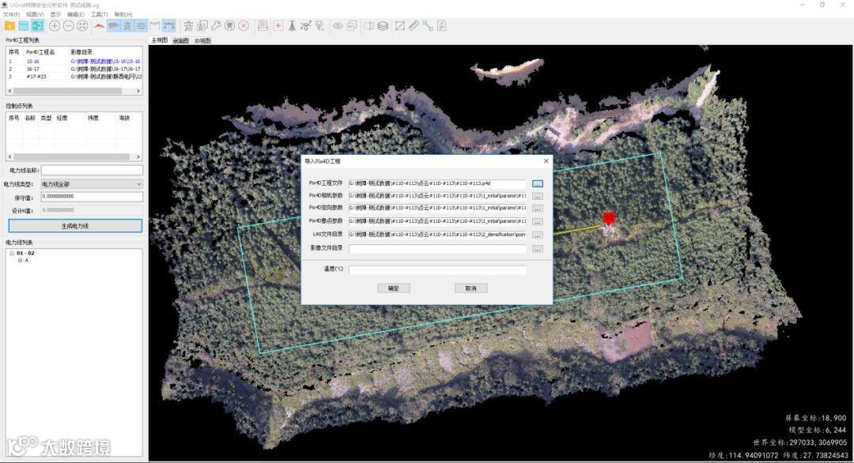Click the tower icon in toolbar
The width and height of the screenshot is (854, 463).
click(292, 25)
